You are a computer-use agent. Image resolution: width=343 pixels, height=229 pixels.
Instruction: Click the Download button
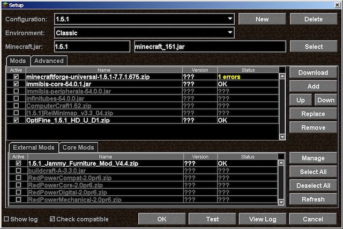tap(313, 73)
